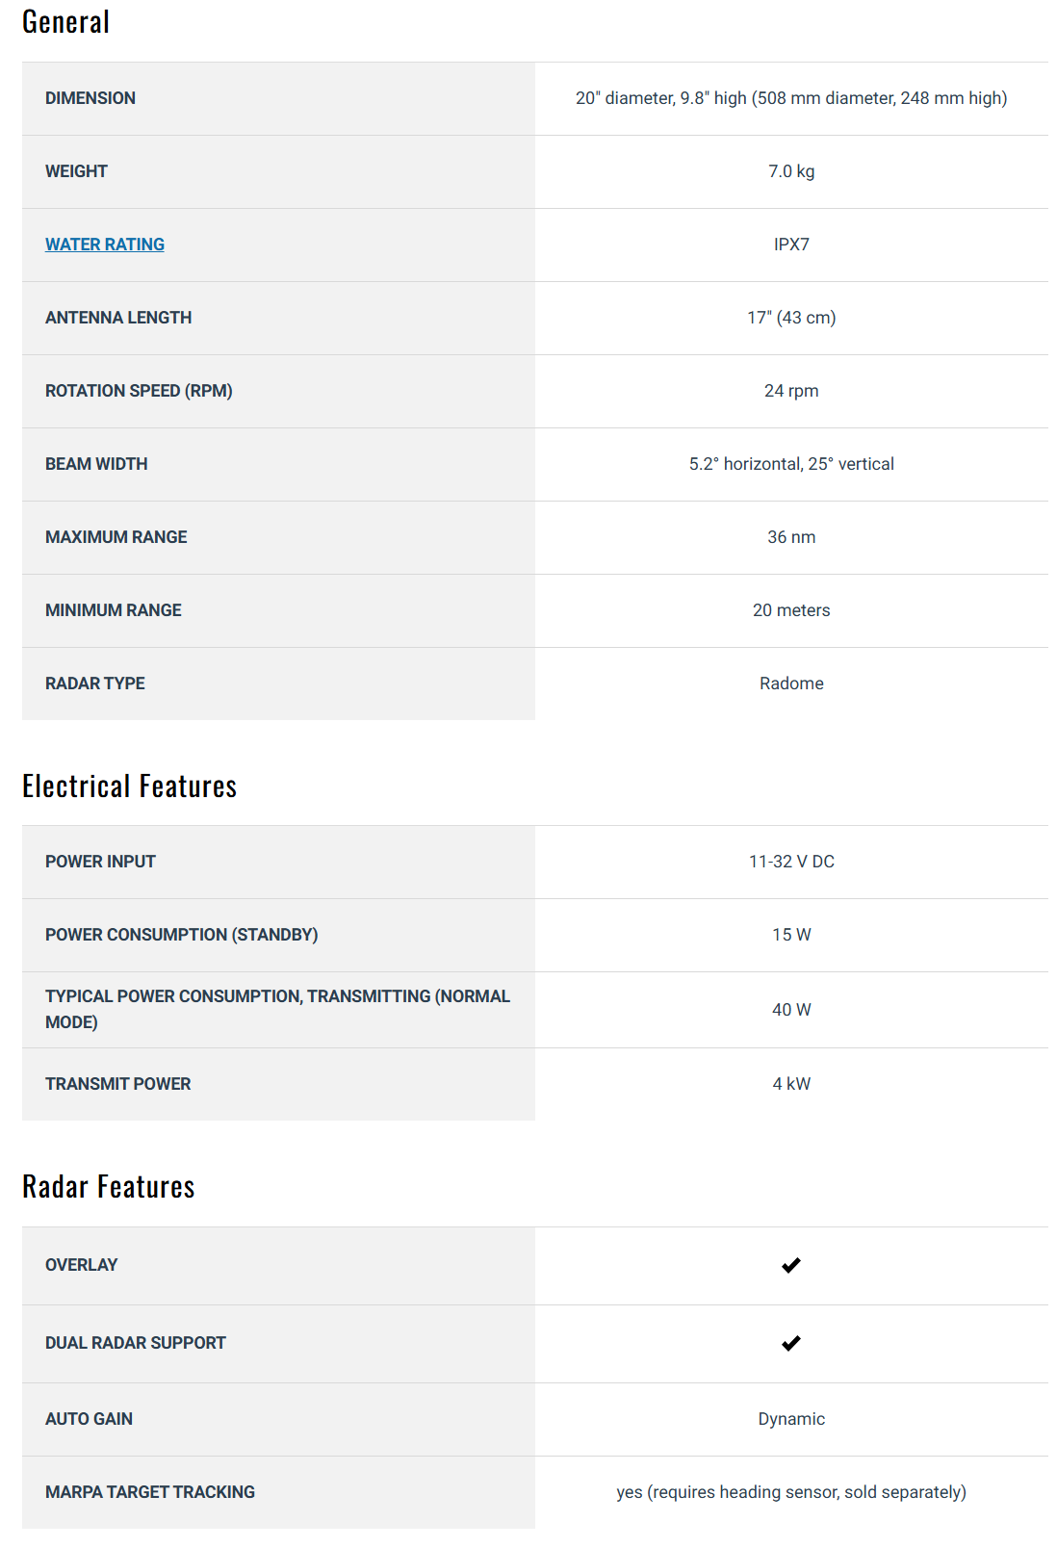Click the General section heading
This screenshot has height=1548, width=1057.
(65, 22)
